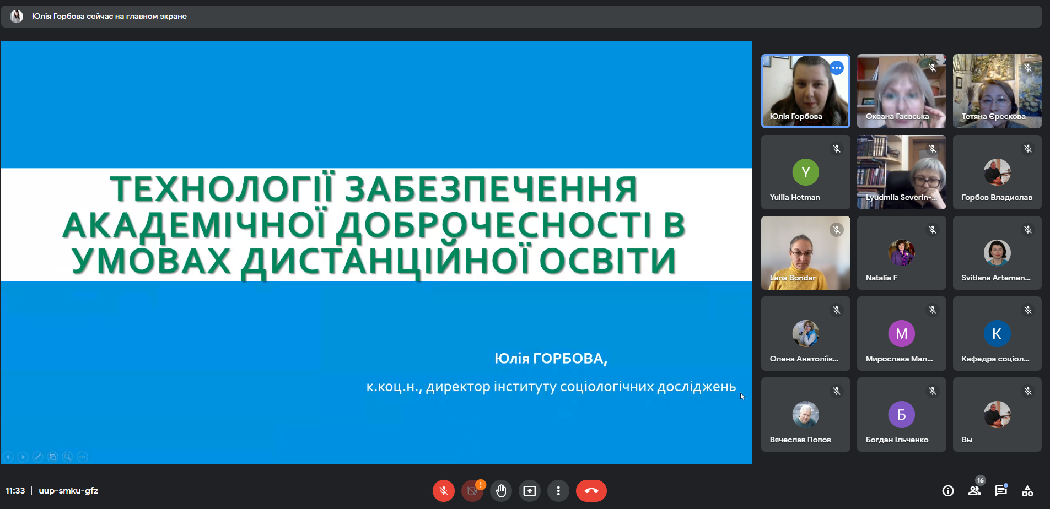
Task: Open see all slides view
Action: (52, 457)
